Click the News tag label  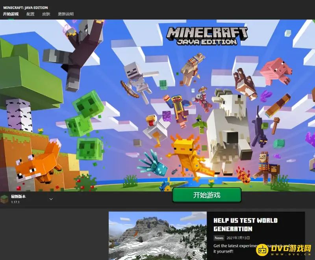click(x=219, y=238)
